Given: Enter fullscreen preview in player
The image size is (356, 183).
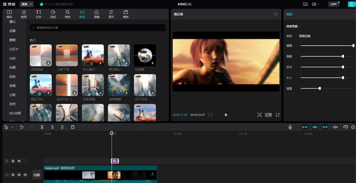Looking at the screenshot, I should (x=278, y=115).
